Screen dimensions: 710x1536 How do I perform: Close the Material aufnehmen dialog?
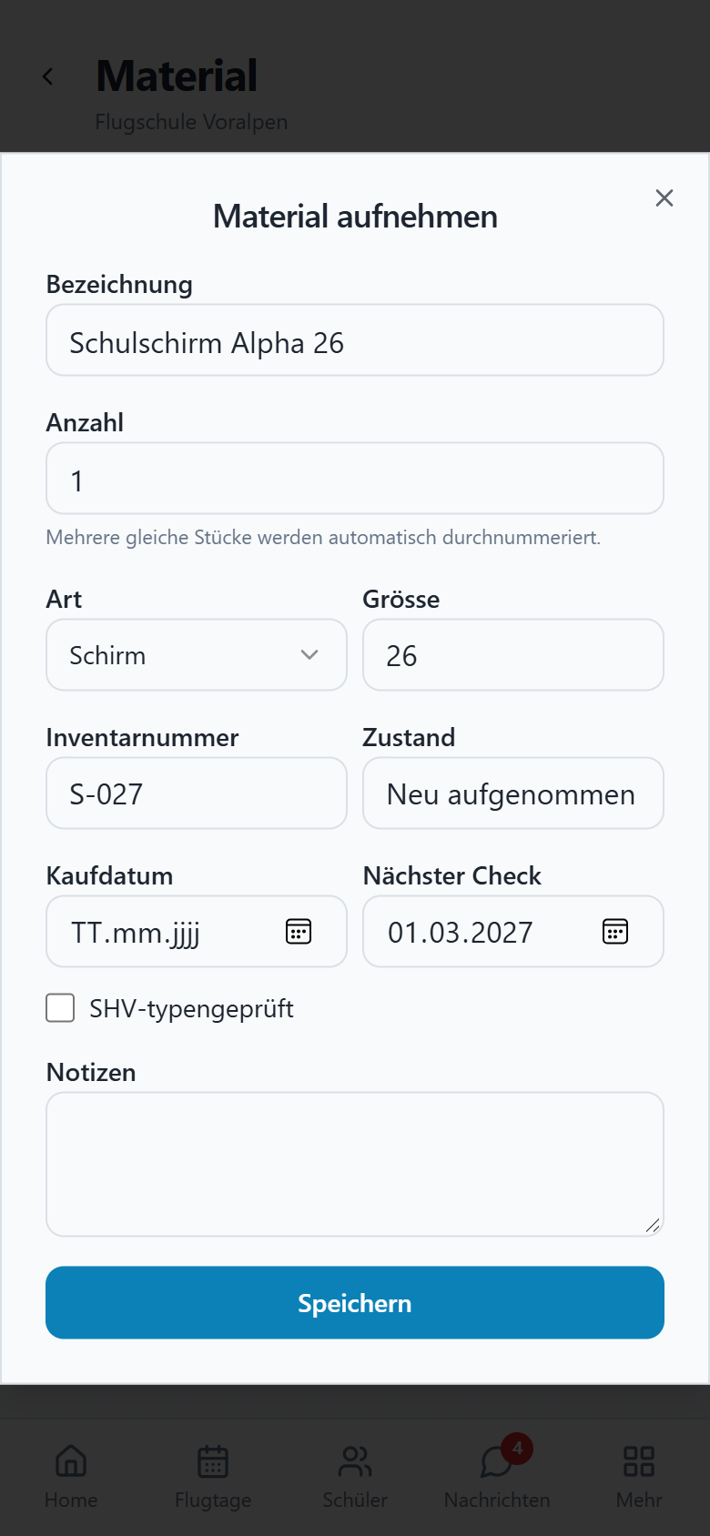[664, 198]
